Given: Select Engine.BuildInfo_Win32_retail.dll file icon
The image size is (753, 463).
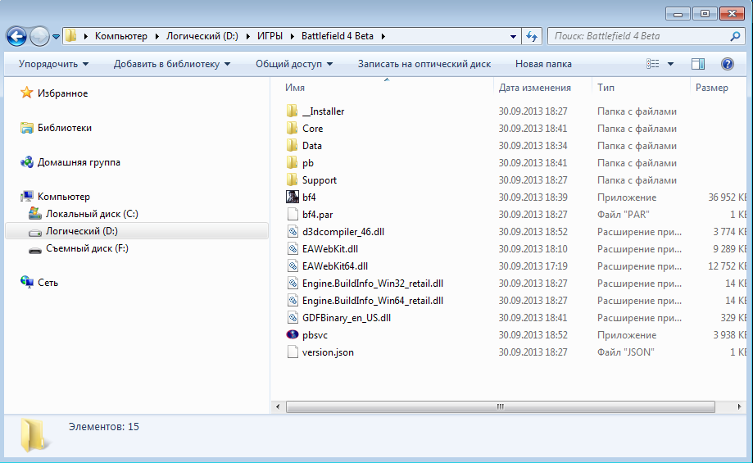Looking at the screenshot, I should (x=292, y=284).
